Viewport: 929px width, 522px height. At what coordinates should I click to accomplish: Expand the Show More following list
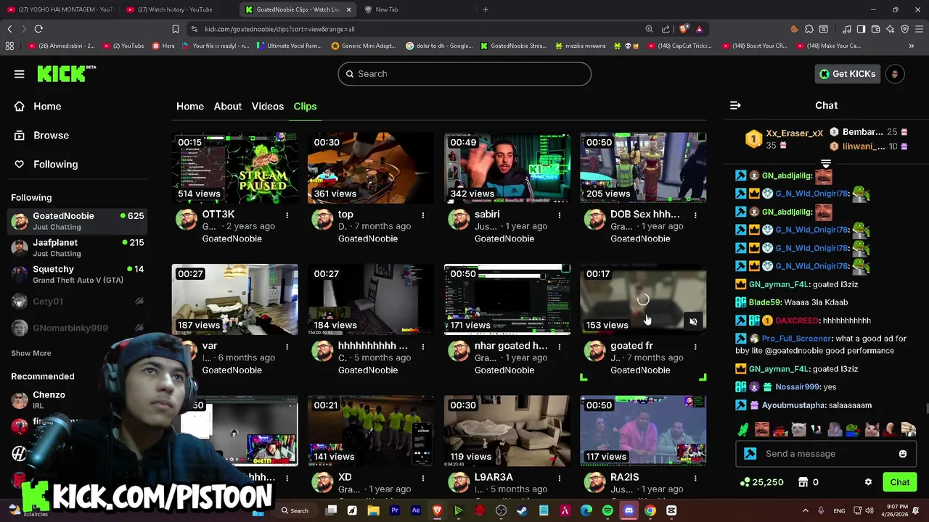point(31,353)
